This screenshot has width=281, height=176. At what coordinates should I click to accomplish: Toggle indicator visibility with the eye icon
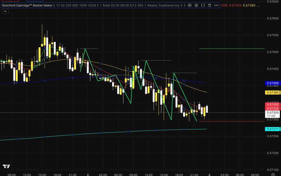coord(190,6)
